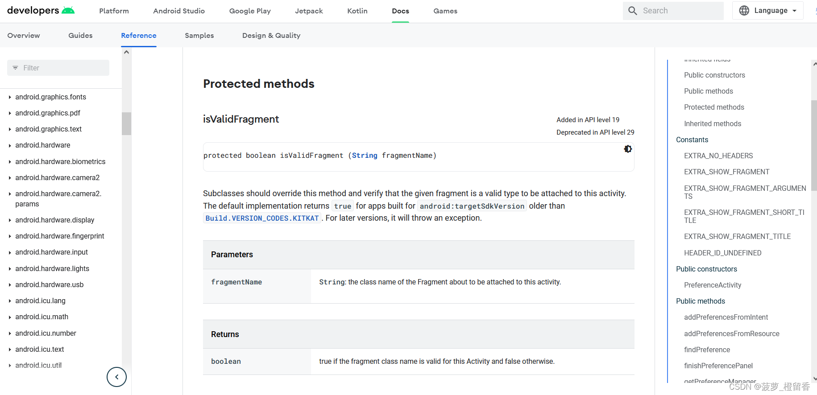817x395 pixels.
Task: Jump to EXTRA_SHOW_FRAGMENT_TITLE in contents
Action: click(737, 236)
